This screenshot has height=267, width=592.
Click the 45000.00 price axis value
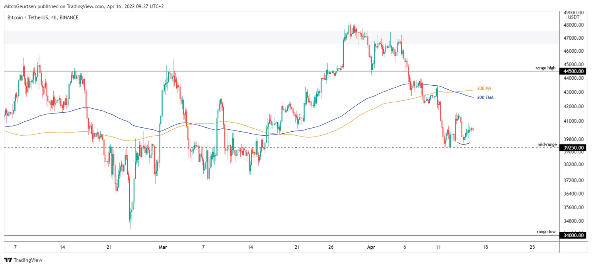click(x=573, y=64)
